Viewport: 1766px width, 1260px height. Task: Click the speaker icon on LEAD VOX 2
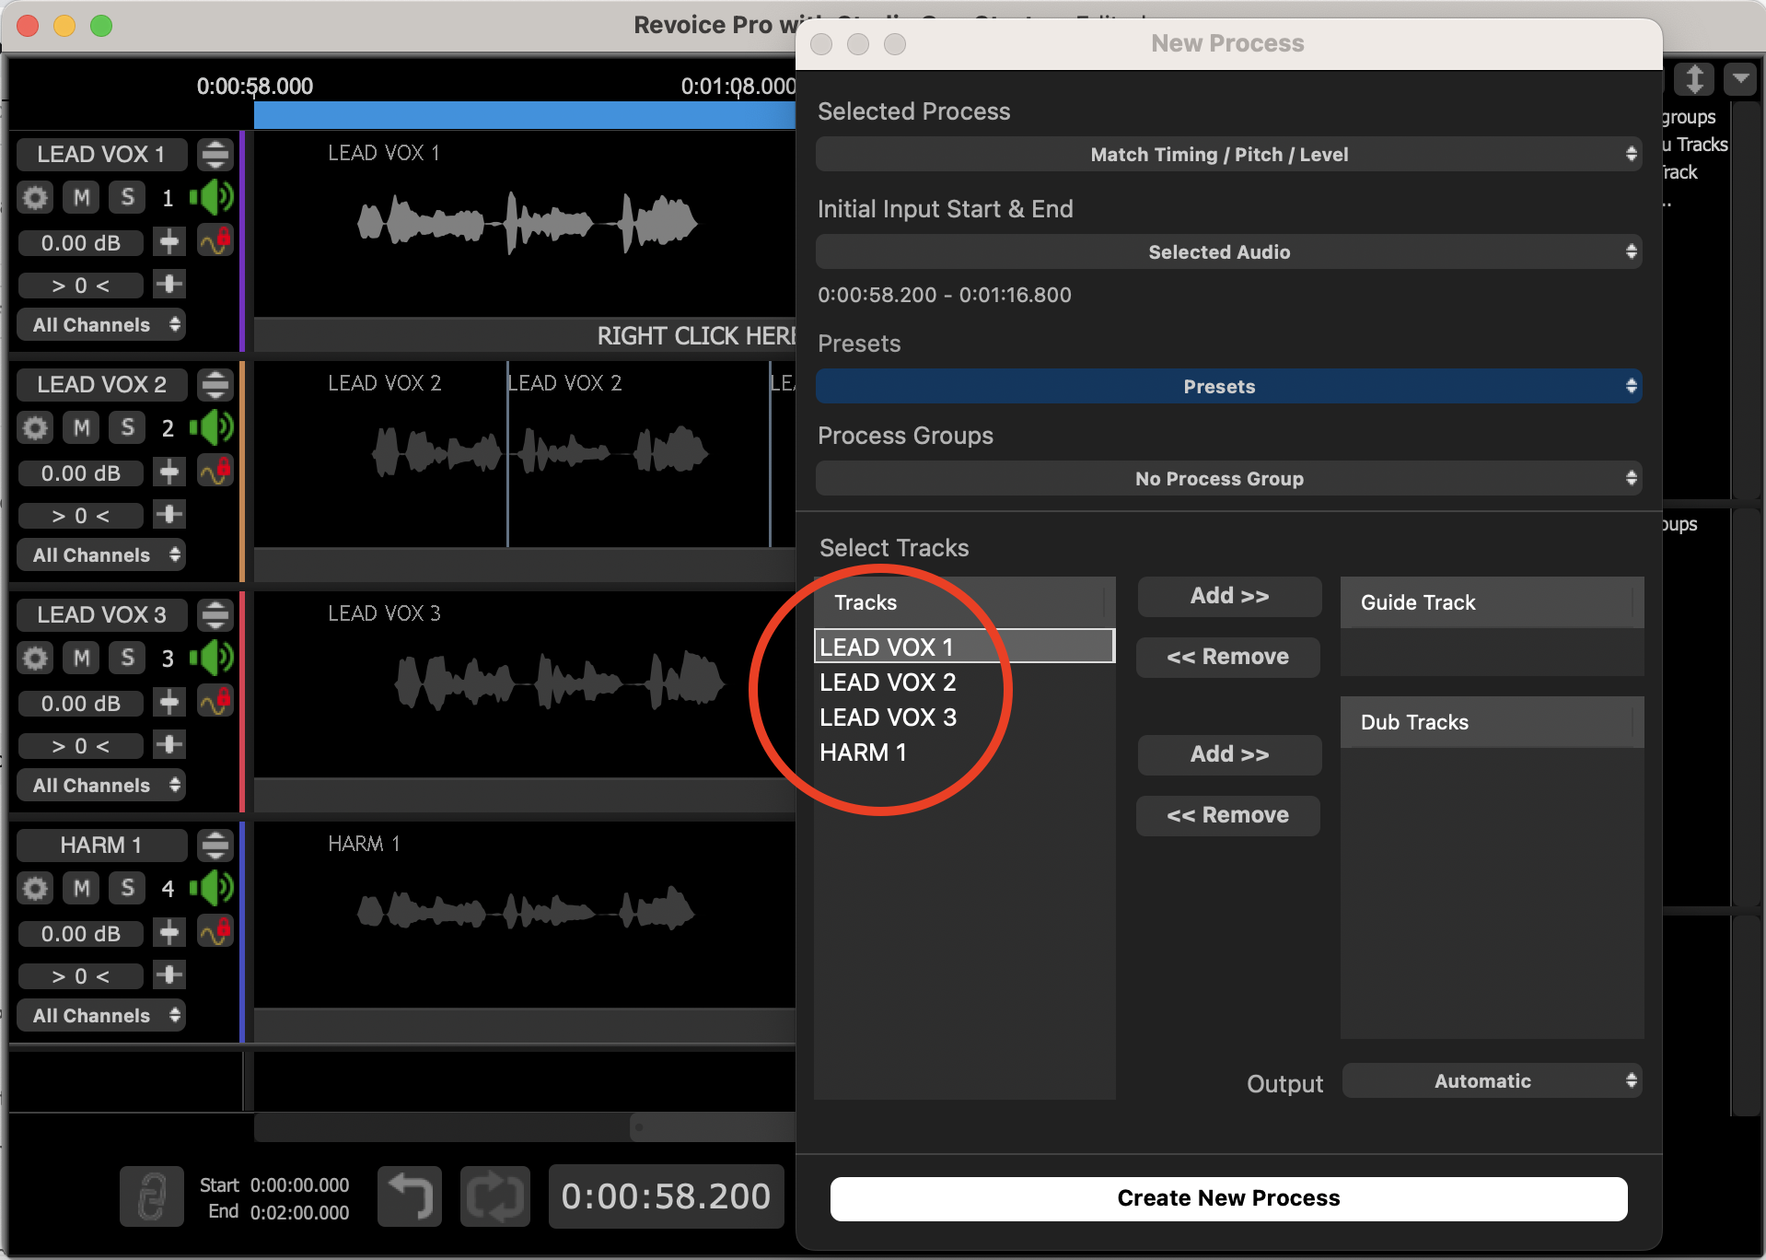(x=213, y=427)
